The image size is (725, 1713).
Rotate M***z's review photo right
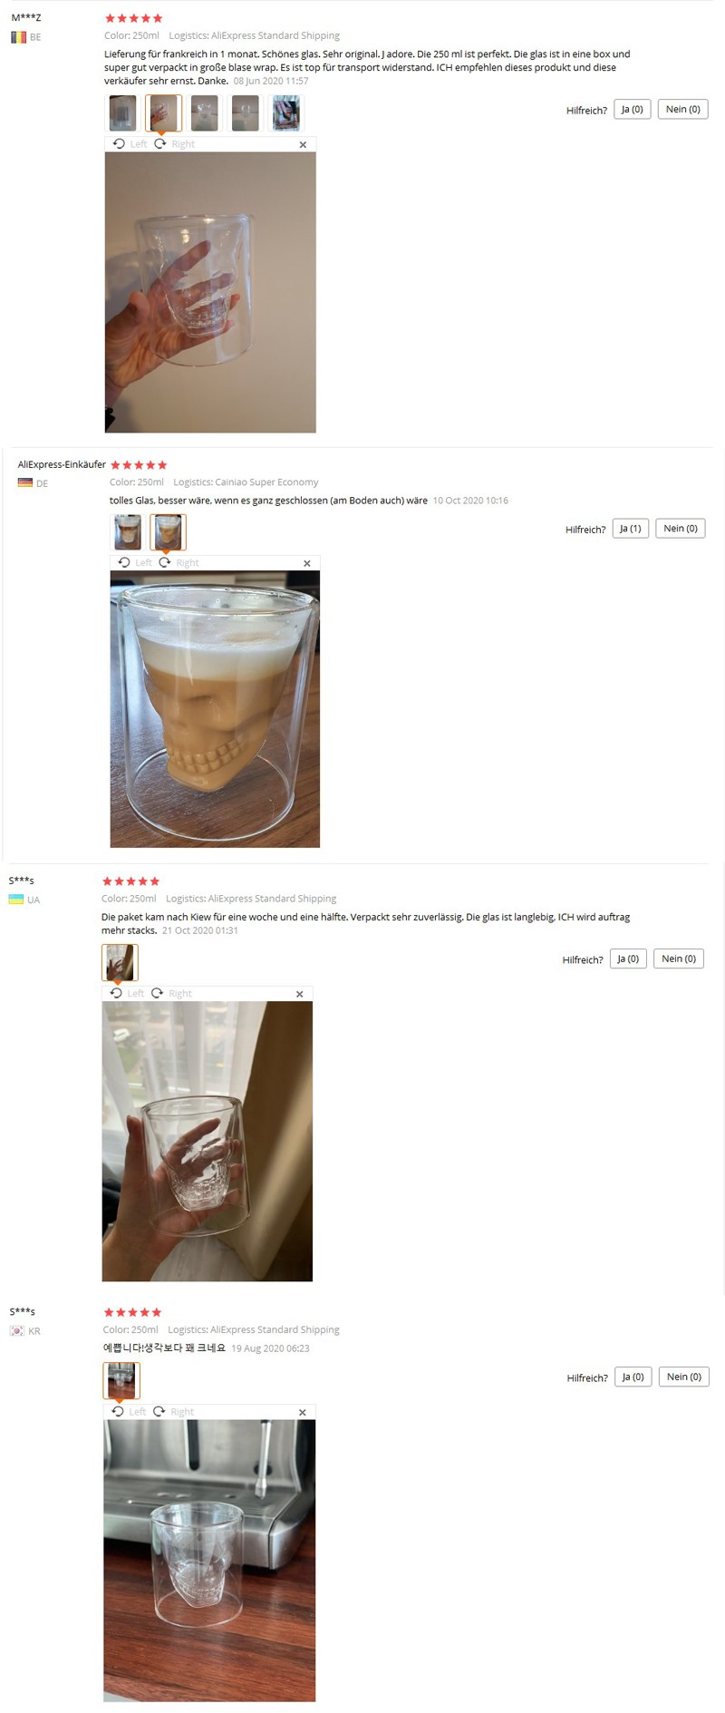(174, 144)
